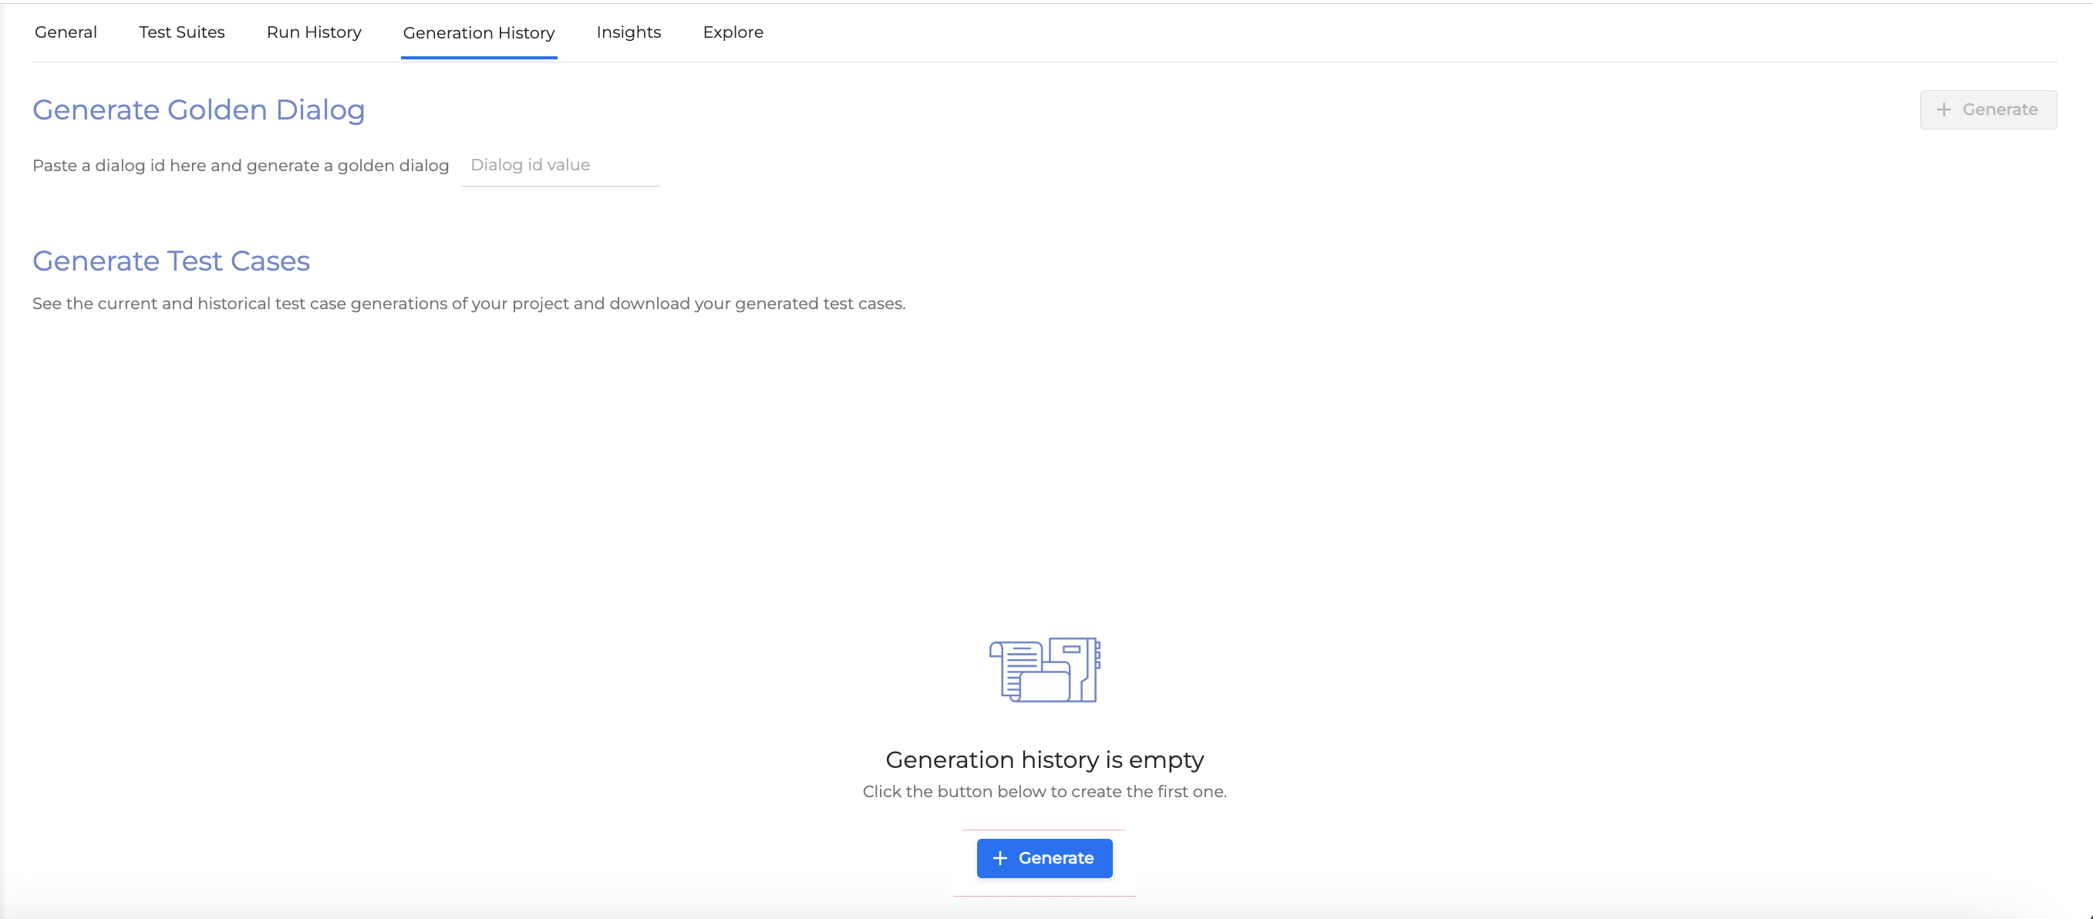Switch to the Test Suites tab
The image size is (2093, 919).
point(181,32)
